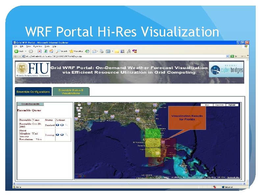The height and width of the screenshot is (196, 261).
Task: Open Mail icon dropdown arrow
Action: (97, 51)
